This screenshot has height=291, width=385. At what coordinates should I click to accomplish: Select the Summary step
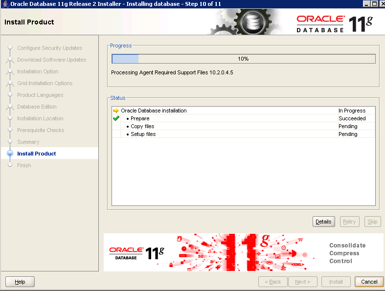[28, 142]
